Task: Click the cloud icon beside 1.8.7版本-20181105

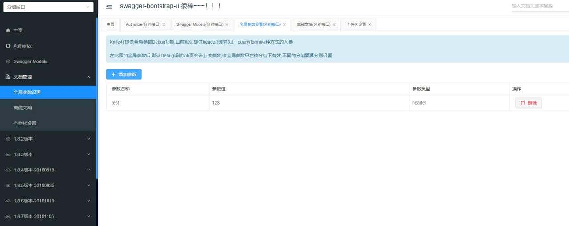Action: 8,217
